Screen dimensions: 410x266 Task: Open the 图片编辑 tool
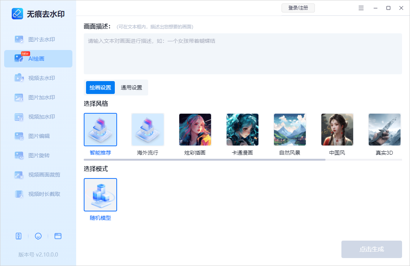(38, 136)
